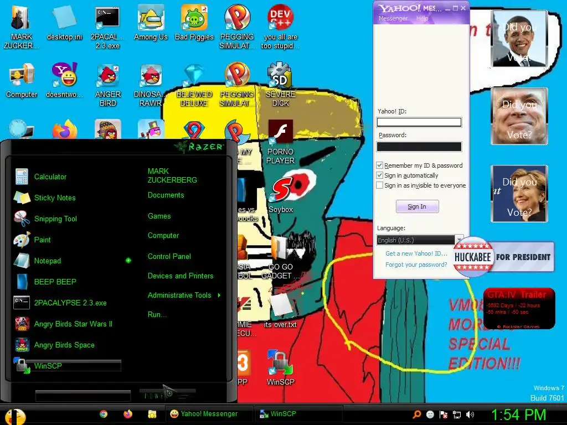Open Games in start menu
The width and height of the screenshot is (567, 425).
(x=159, y=216)
